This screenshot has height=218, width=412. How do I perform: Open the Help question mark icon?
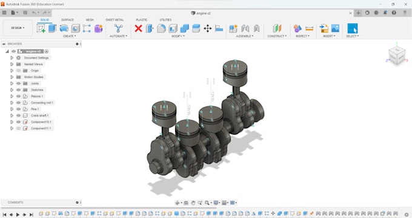pos(394,13)
